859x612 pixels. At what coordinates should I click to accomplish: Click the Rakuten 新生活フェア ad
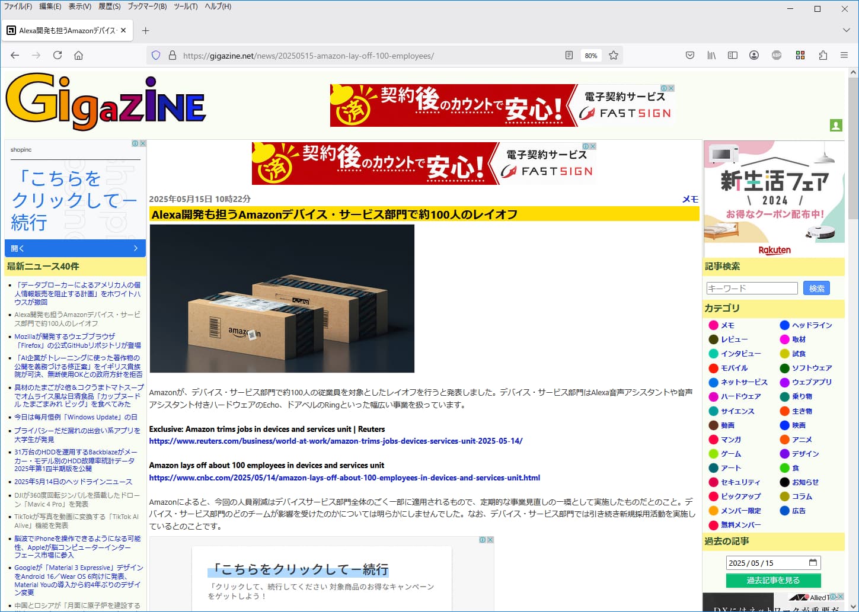pos(774,198)
